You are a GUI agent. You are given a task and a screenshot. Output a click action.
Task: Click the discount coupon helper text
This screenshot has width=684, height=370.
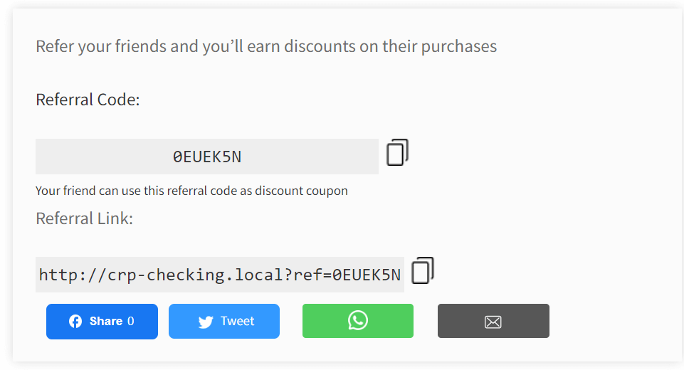(191, 191)
